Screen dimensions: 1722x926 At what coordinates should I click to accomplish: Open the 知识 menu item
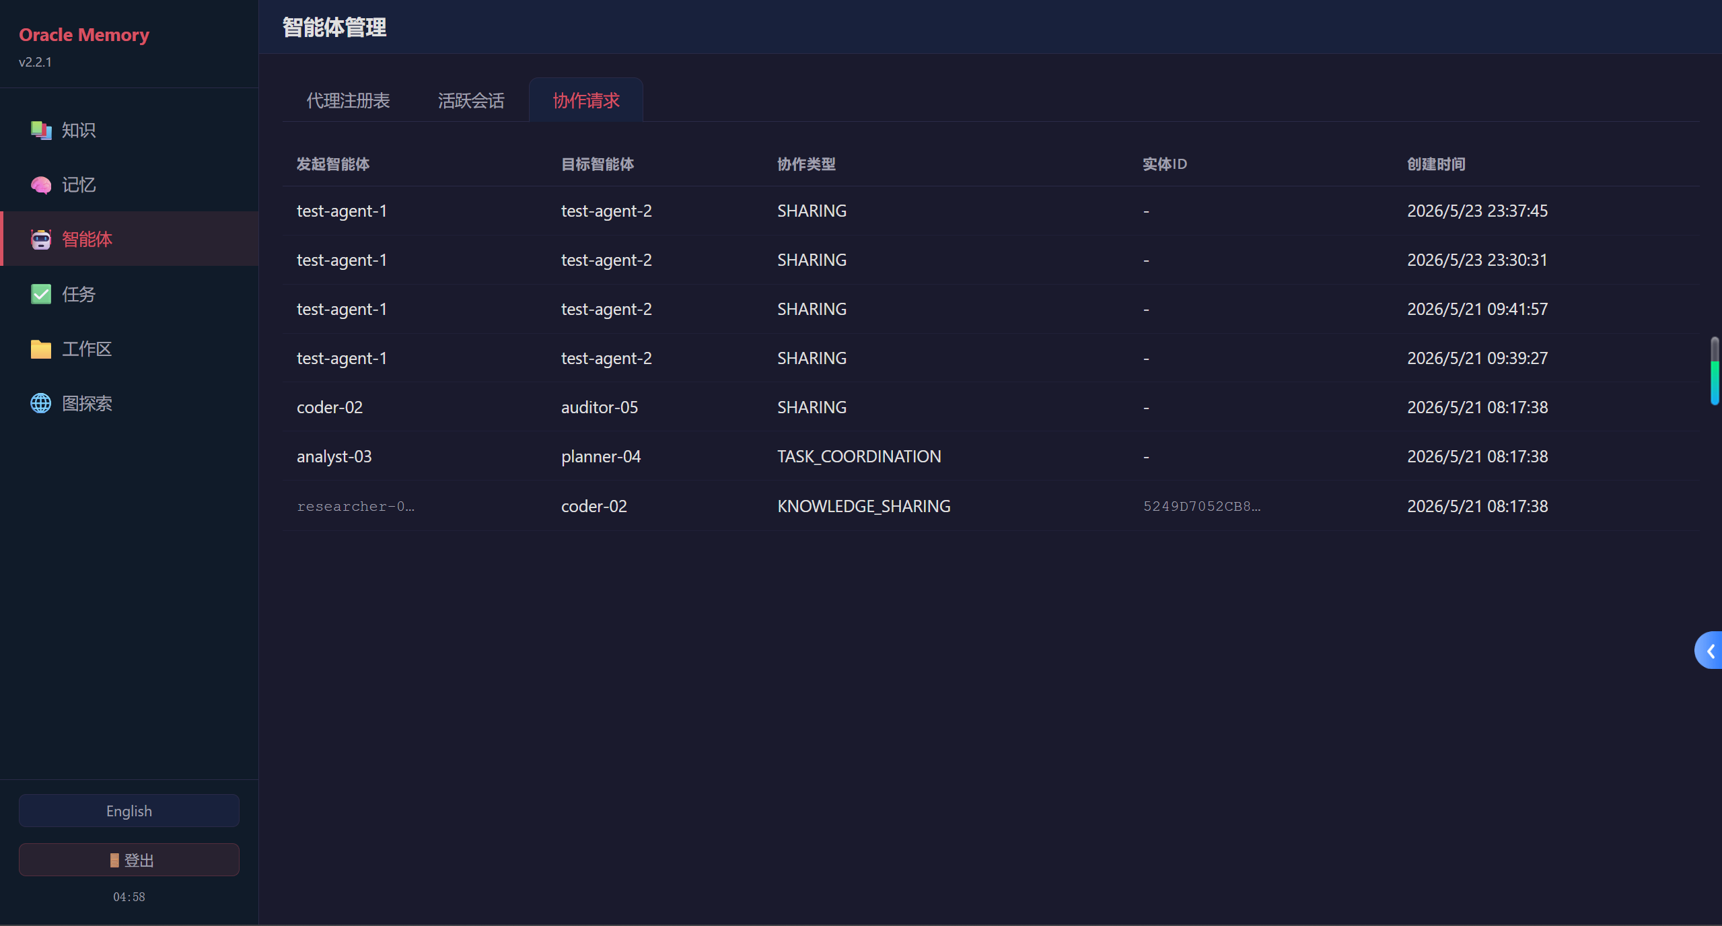[129, 130]
